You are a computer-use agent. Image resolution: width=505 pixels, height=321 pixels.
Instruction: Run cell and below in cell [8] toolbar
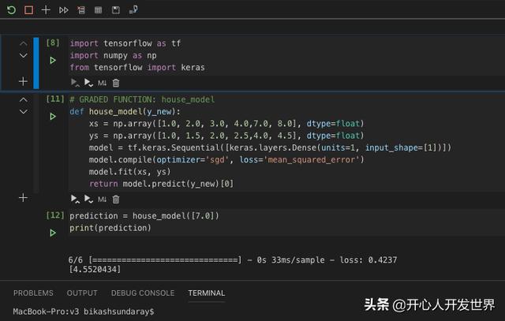coord(88,83)
